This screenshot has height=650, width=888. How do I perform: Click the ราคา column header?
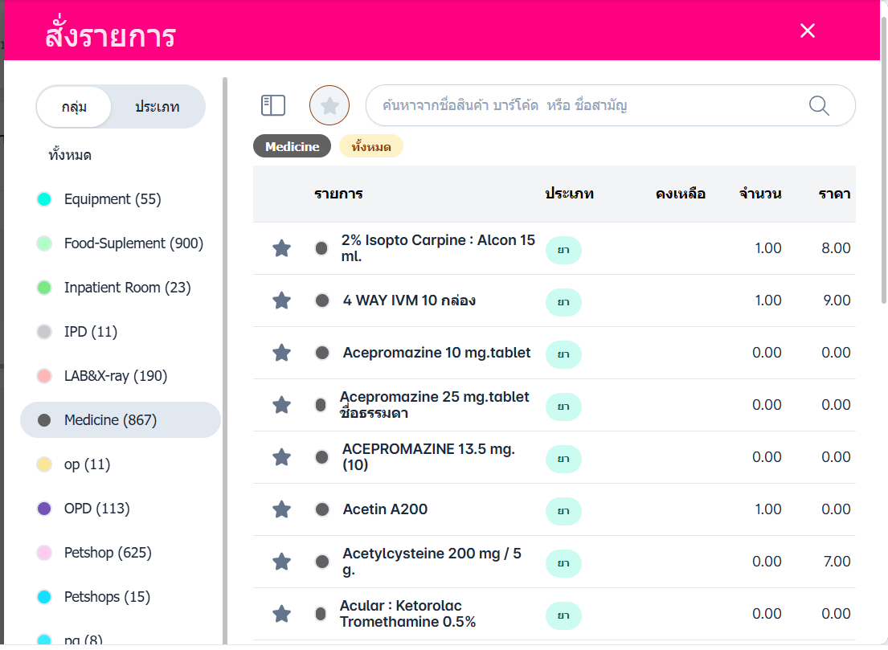(x=834, y=194)
